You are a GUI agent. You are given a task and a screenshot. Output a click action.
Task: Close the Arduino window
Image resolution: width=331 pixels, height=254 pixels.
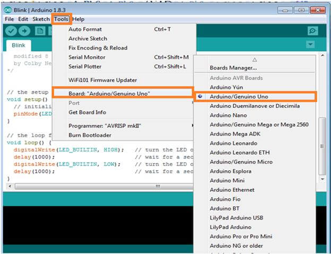coord(318,10)
